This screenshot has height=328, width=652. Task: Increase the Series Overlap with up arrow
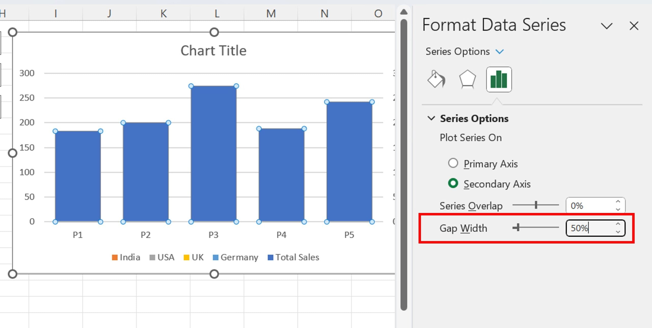(x=618, y=202)
